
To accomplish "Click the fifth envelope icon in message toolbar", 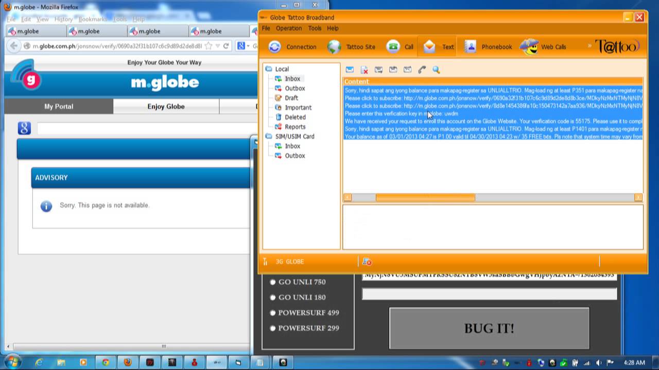I will click(x=407, y=69).
